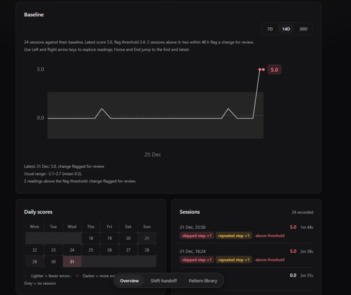Viewport: 351px width, 295px height.
Task: Select day 19 in Daily scores
Action: (x=109, y=238)
